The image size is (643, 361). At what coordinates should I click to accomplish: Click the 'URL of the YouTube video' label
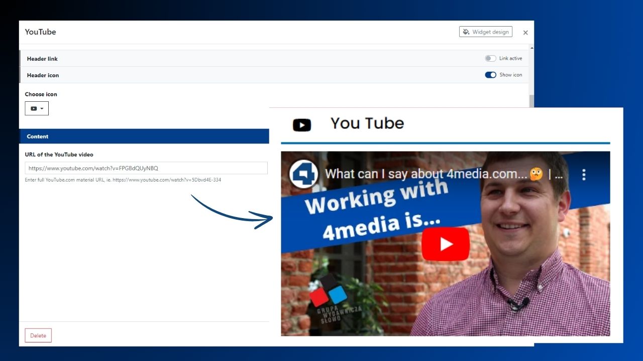[x=59, y=154]
